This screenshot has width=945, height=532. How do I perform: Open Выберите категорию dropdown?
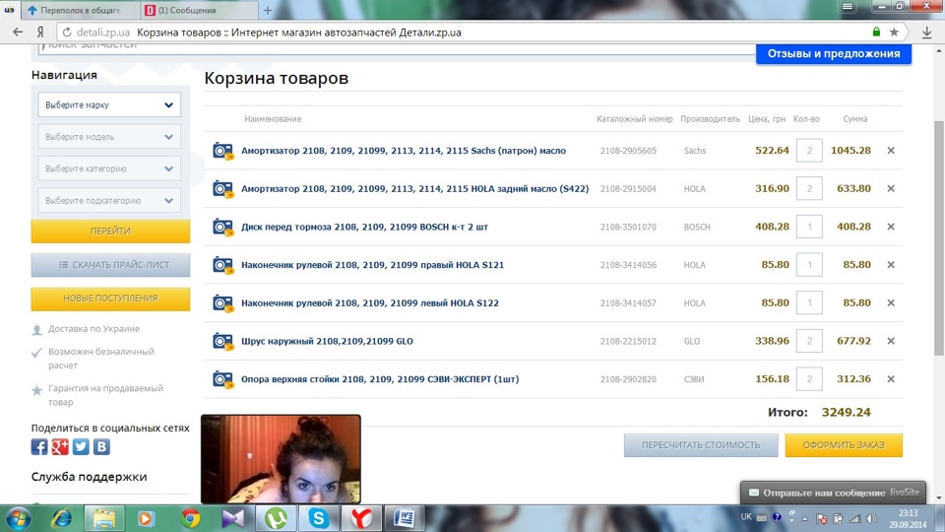(109, 168)
